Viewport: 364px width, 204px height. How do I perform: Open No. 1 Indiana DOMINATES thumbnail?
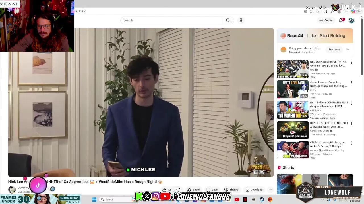[293, 110]
